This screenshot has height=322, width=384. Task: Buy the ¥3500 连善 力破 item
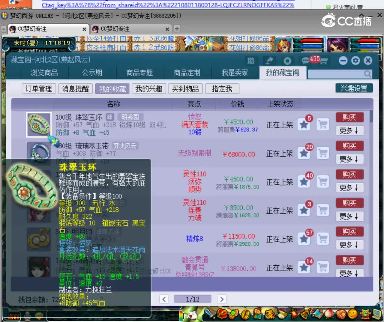pyautogui.click(x=349, y=203)
